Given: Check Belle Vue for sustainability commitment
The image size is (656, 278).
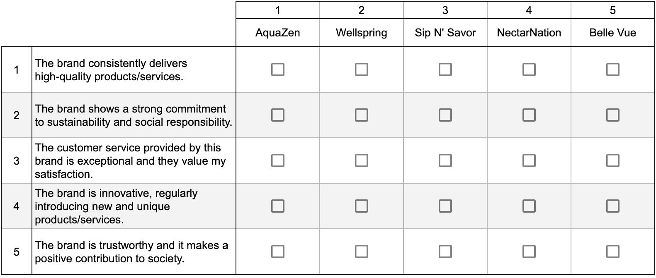Looking at the screenshot, I should pyautogui.click(x=612, y=115).
